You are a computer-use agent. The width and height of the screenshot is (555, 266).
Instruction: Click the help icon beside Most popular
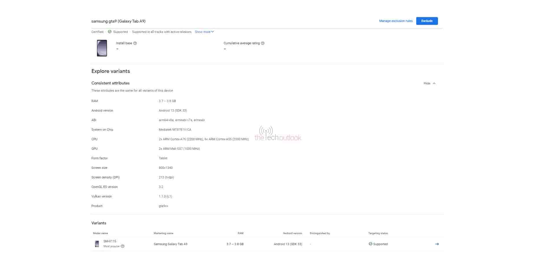tap(123, 246)
